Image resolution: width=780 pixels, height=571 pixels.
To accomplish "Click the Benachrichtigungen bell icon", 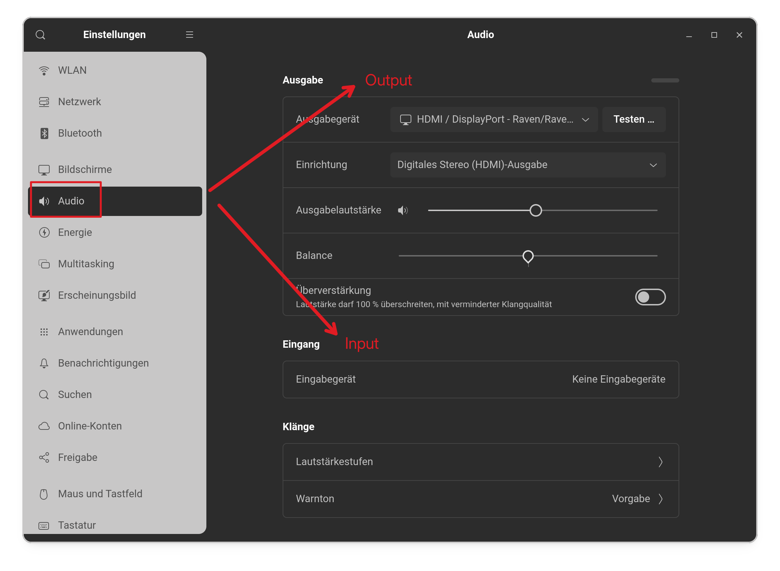I will pos(44,363).
